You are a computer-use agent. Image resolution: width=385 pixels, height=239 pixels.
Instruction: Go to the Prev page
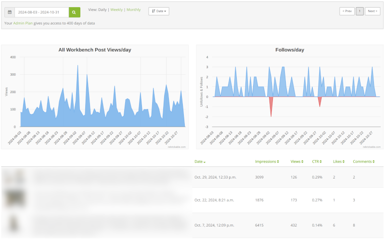click(346, 11)
